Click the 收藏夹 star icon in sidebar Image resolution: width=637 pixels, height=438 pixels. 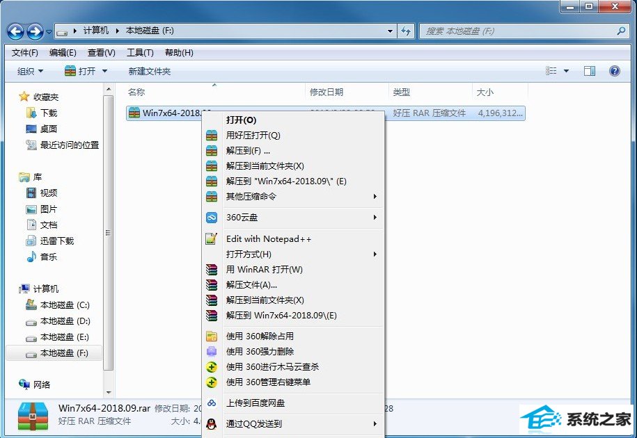tap(24, 97)
